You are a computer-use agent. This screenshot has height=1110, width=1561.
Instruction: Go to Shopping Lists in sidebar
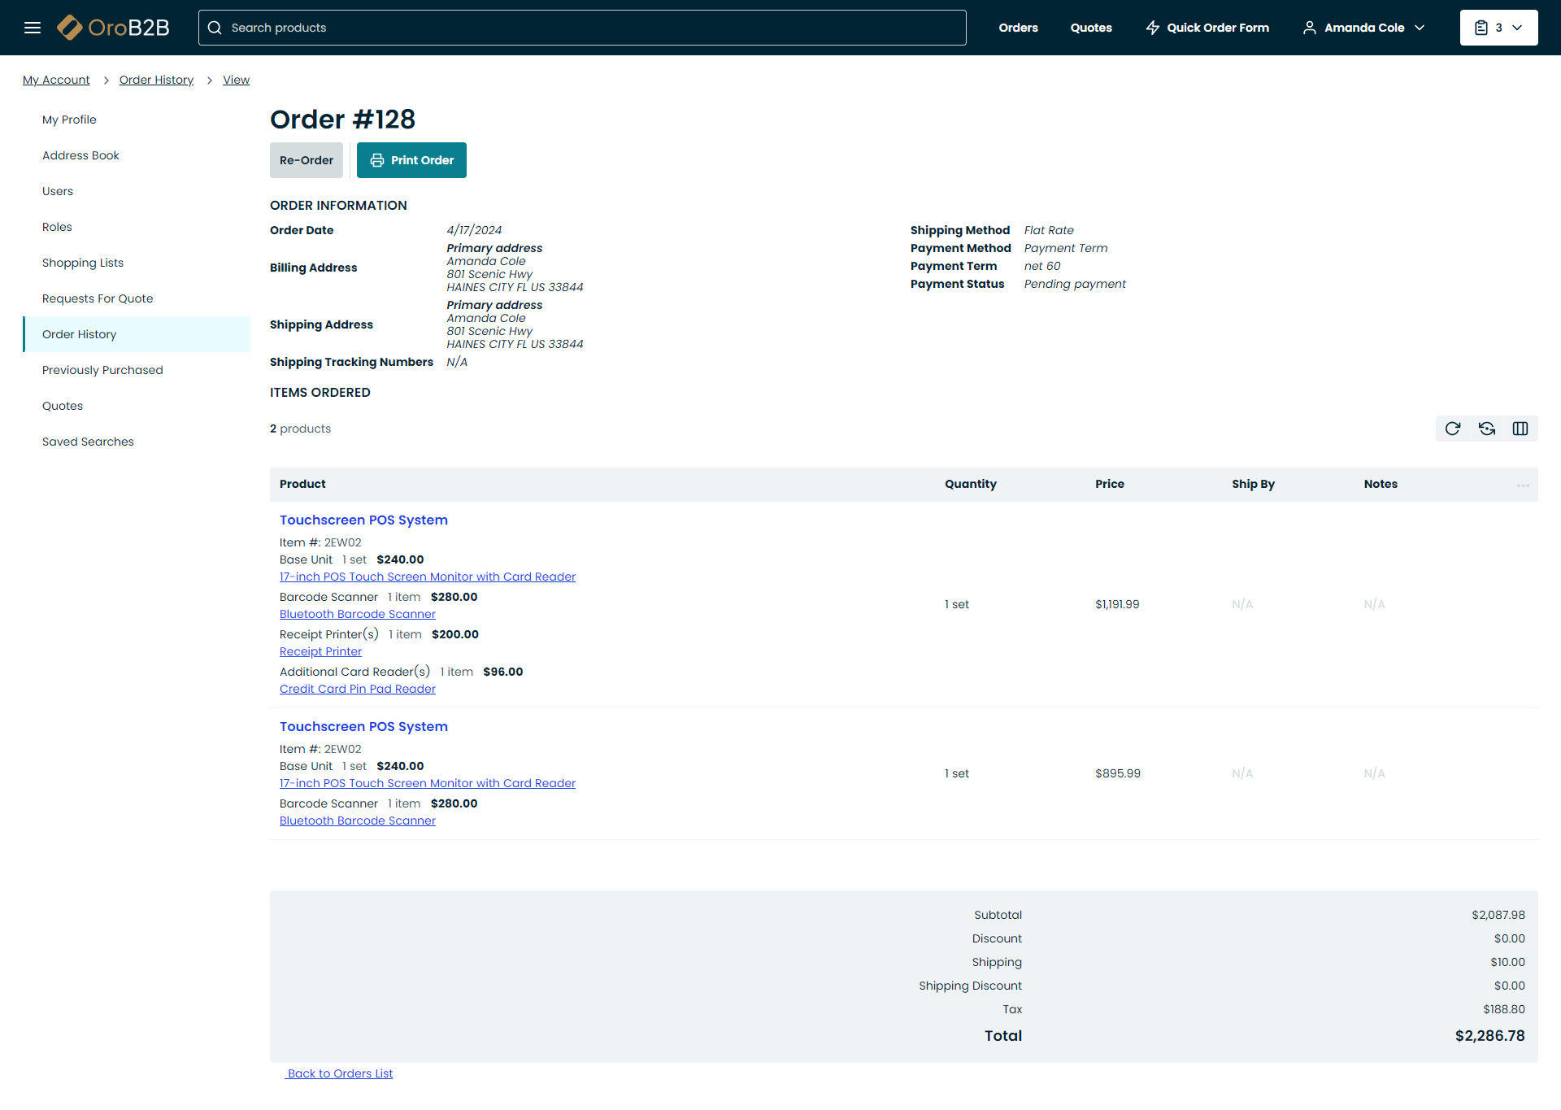(83, 263)
